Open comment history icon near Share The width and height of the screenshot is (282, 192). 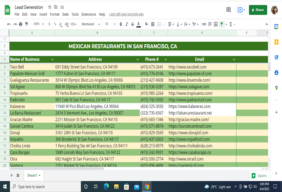coord(228,10)
